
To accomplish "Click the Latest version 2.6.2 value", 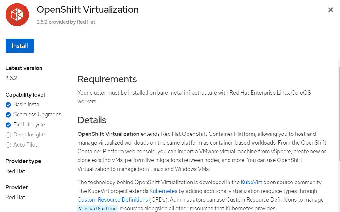I will tap(11, 78).
